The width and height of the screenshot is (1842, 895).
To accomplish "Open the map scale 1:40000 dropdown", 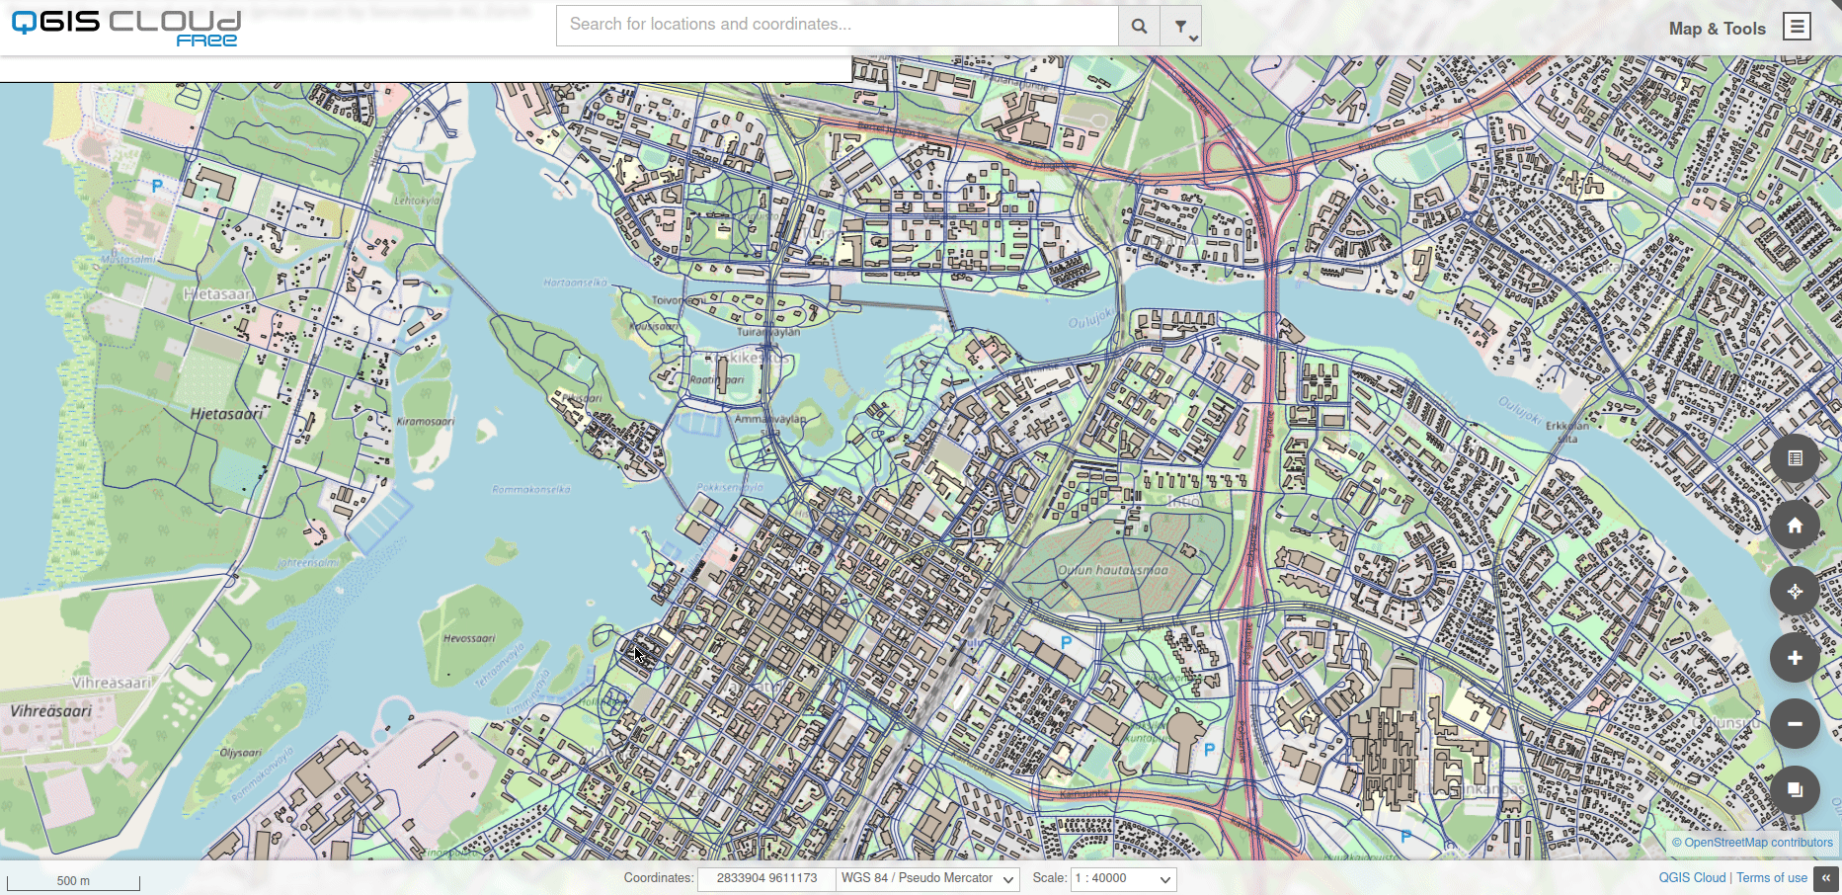I will click(x=1123, y=878).
